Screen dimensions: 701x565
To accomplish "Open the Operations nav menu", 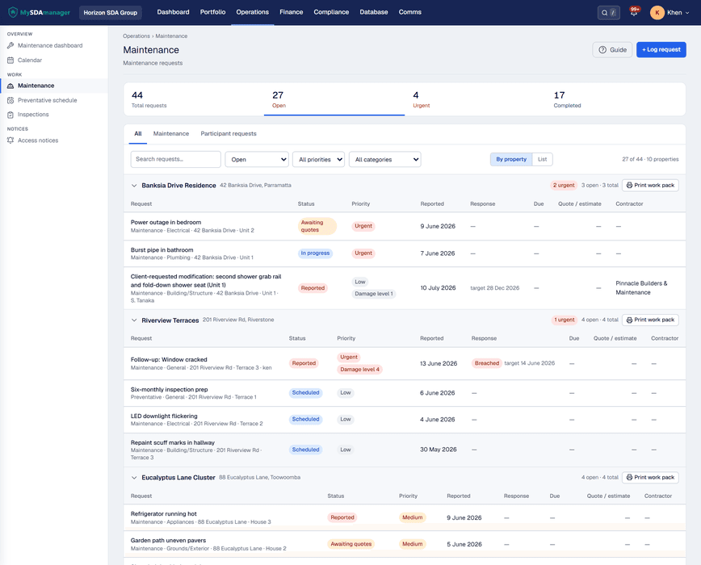I will pyautogui.click(x=253, y=12).
